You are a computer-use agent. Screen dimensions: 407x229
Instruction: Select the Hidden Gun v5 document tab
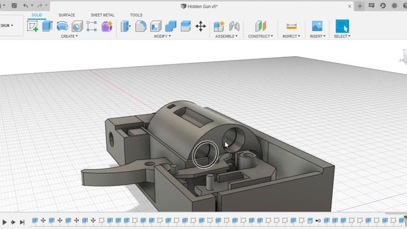199,6
